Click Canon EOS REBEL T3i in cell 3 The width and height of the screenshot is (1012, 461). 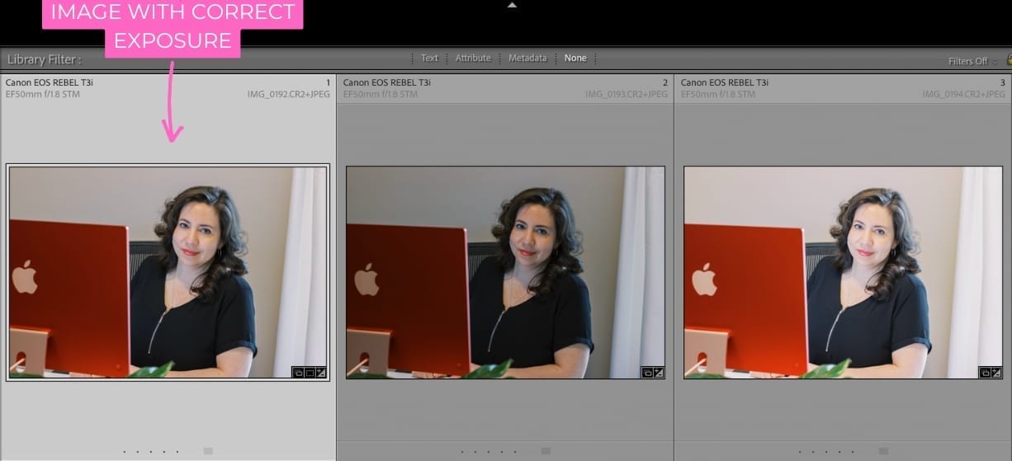(725, 82)
